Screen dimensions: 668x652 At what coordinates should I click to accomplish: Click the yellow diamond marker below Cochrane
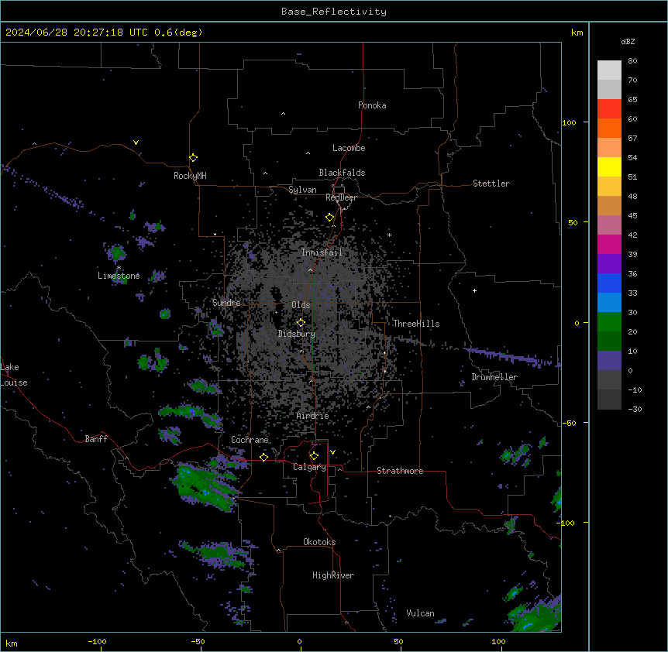point(263,457)
